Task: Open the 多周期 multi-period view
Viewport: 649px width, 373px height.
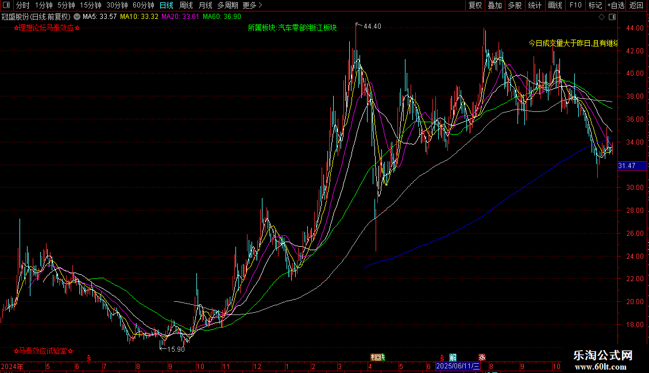Action: [228, 5]
